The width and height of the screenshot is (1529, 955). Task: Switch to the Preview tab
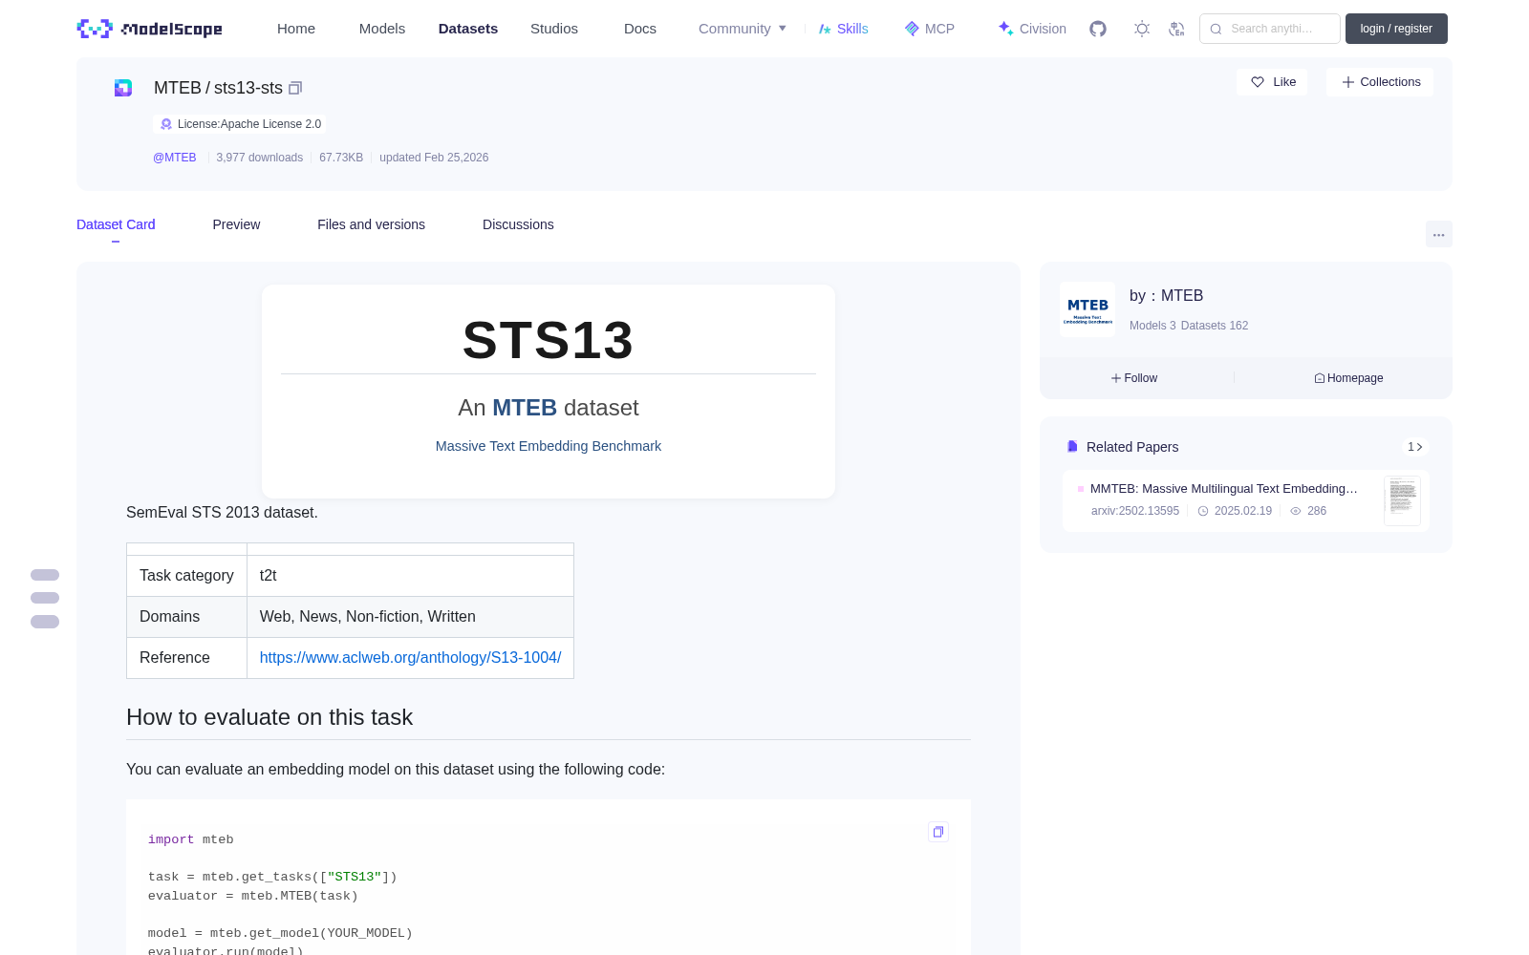[236, 224]
